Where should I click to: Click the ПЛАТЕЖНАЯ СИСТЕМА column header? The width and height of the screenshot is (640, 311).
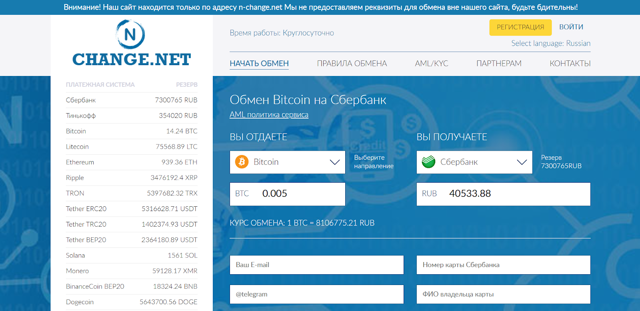[x=100, y=85]
